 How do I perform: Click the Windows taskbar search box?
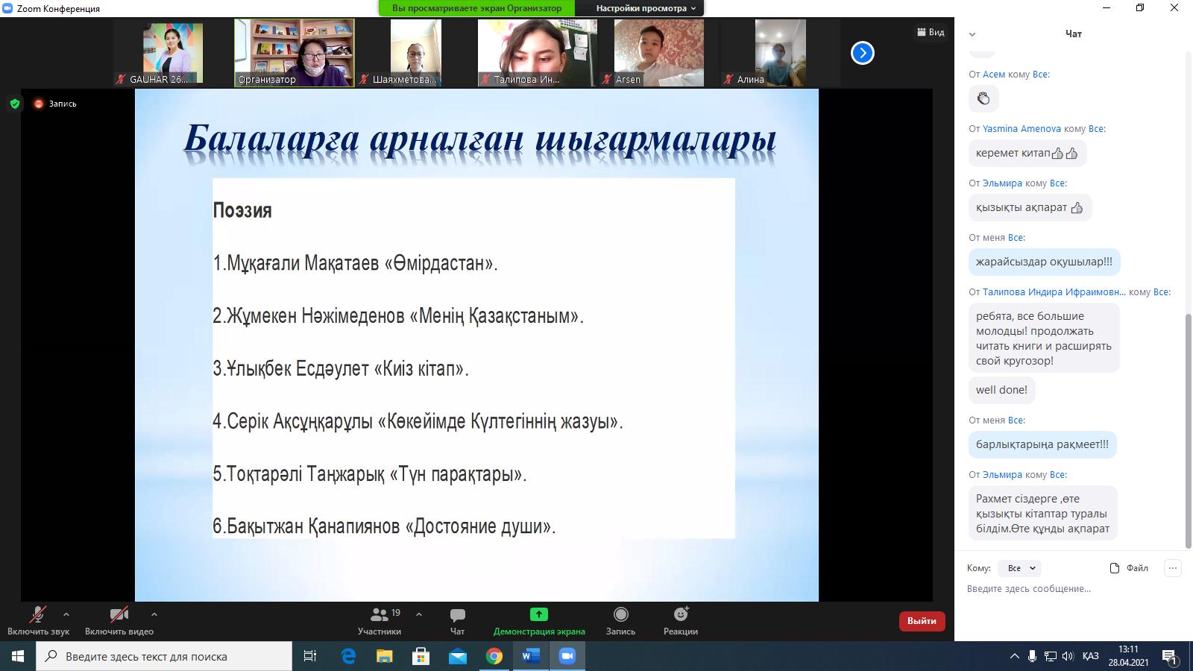click(x=164, y=656)
